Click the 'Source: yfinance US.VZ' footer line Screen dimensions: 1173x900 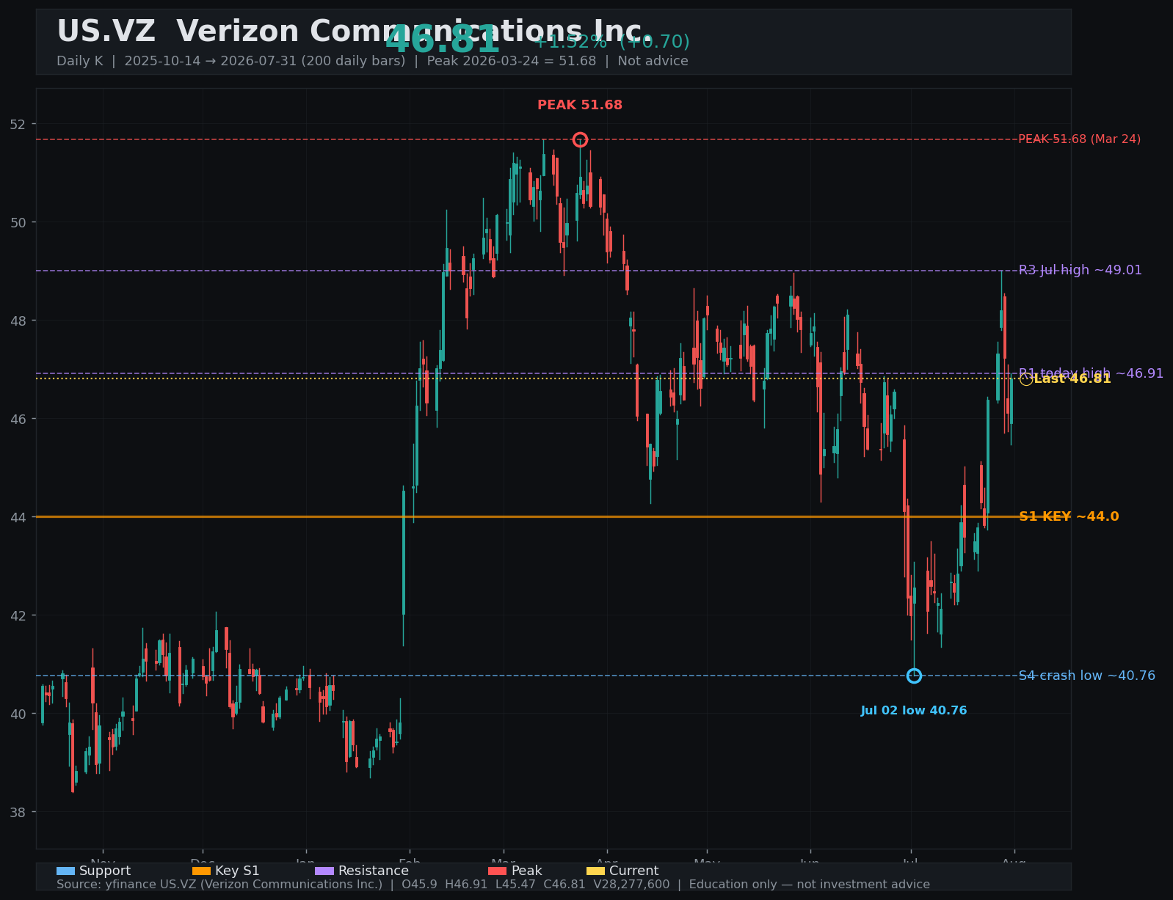tap(493, 885)
